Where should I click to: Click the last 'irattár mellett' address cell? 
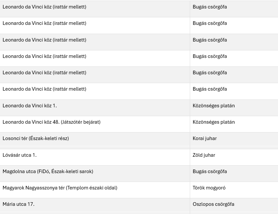pos(44,89)
